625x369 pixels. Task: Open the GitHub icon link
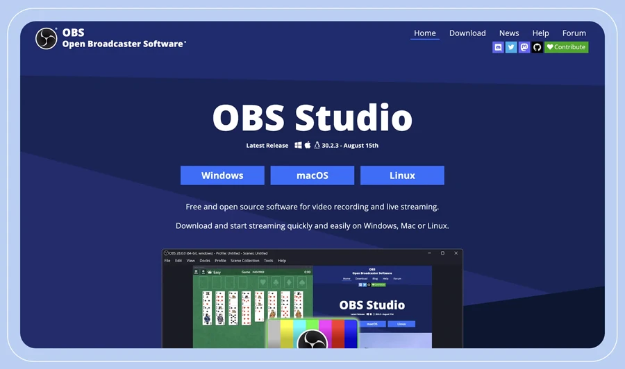tap(537, 47)
